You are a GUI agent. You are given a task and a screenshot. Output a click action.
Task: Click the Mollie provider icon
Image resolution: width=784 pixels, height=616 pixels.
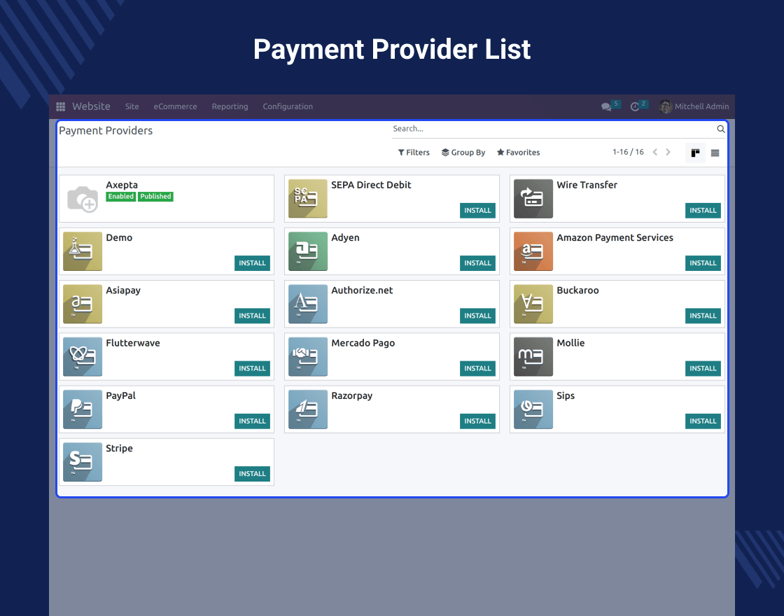click(x=533, y=357)
